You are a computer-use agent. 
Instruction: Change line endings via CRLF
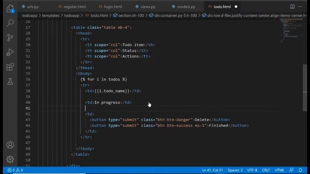(x=266, y=170)
